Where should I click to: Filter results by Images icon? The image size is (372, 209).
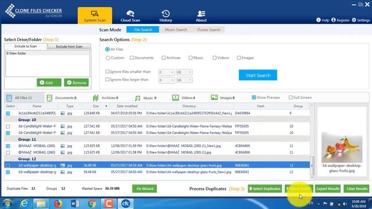click(x=214, y=98)
